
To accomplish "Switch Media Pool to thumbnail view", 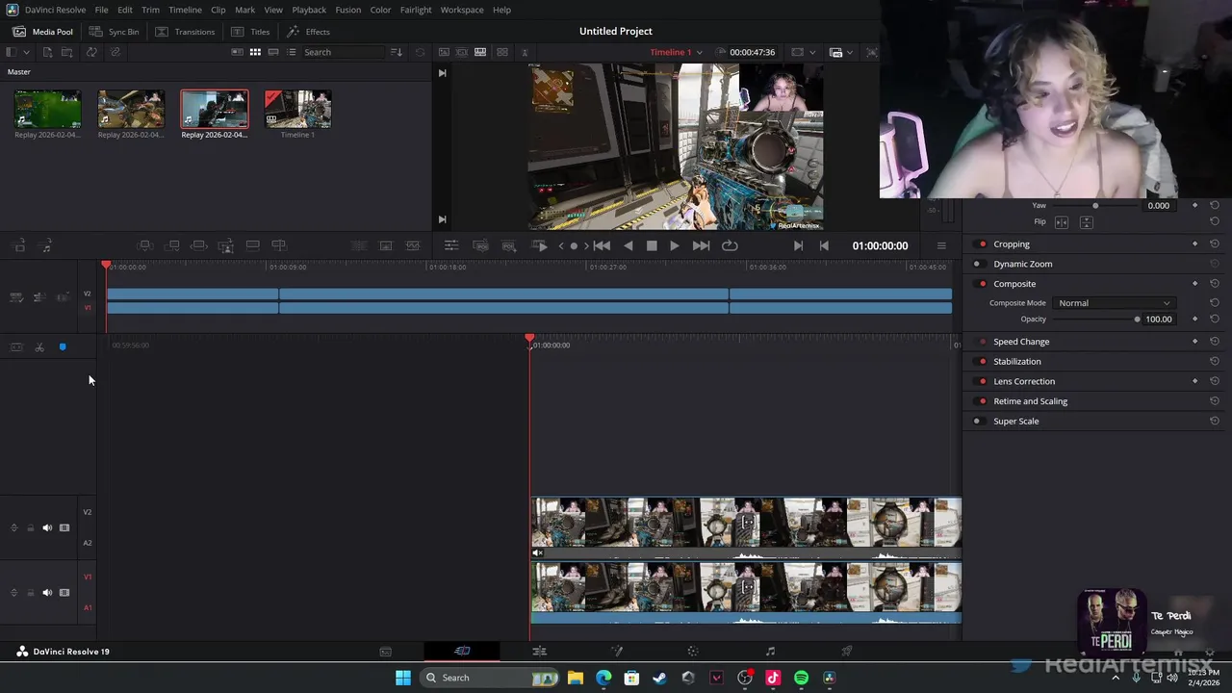I will point(255,52).
